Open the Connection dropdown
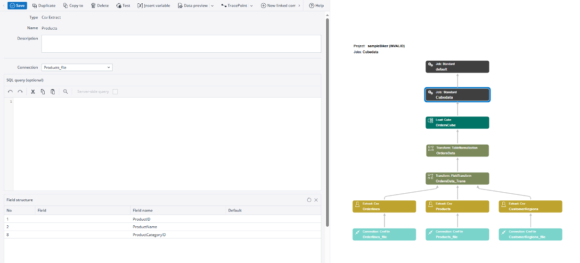This screenshot has height=263, width=580. click(77, 67)
